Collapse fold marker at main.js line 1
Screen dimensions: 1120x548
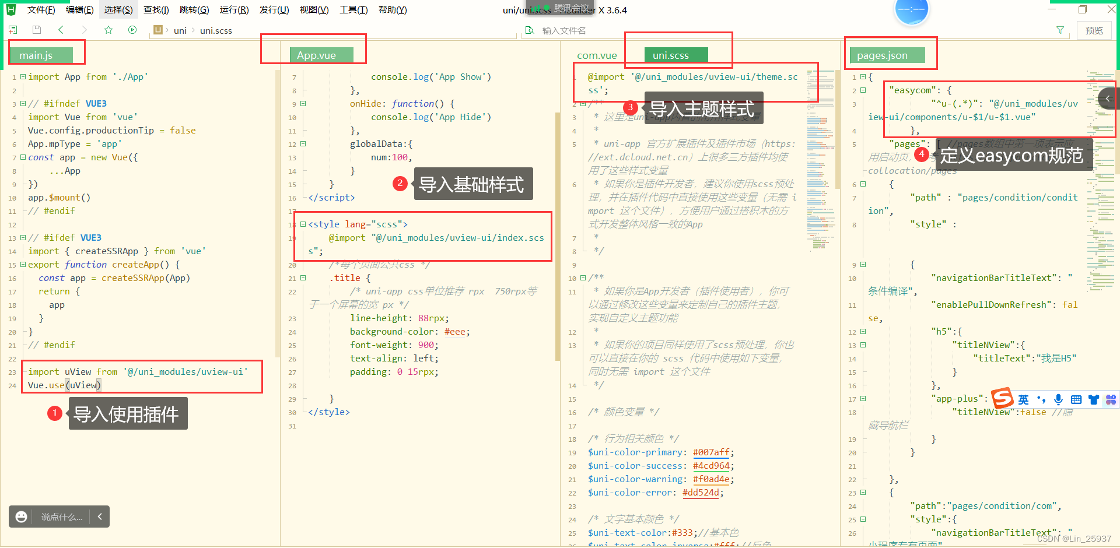coord(23,76)
